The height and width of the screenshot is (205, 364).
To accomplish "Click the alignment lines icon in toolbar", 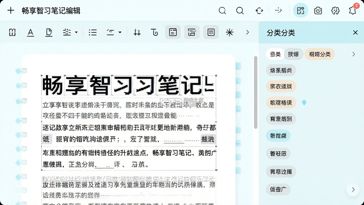I will coord(67,32).
